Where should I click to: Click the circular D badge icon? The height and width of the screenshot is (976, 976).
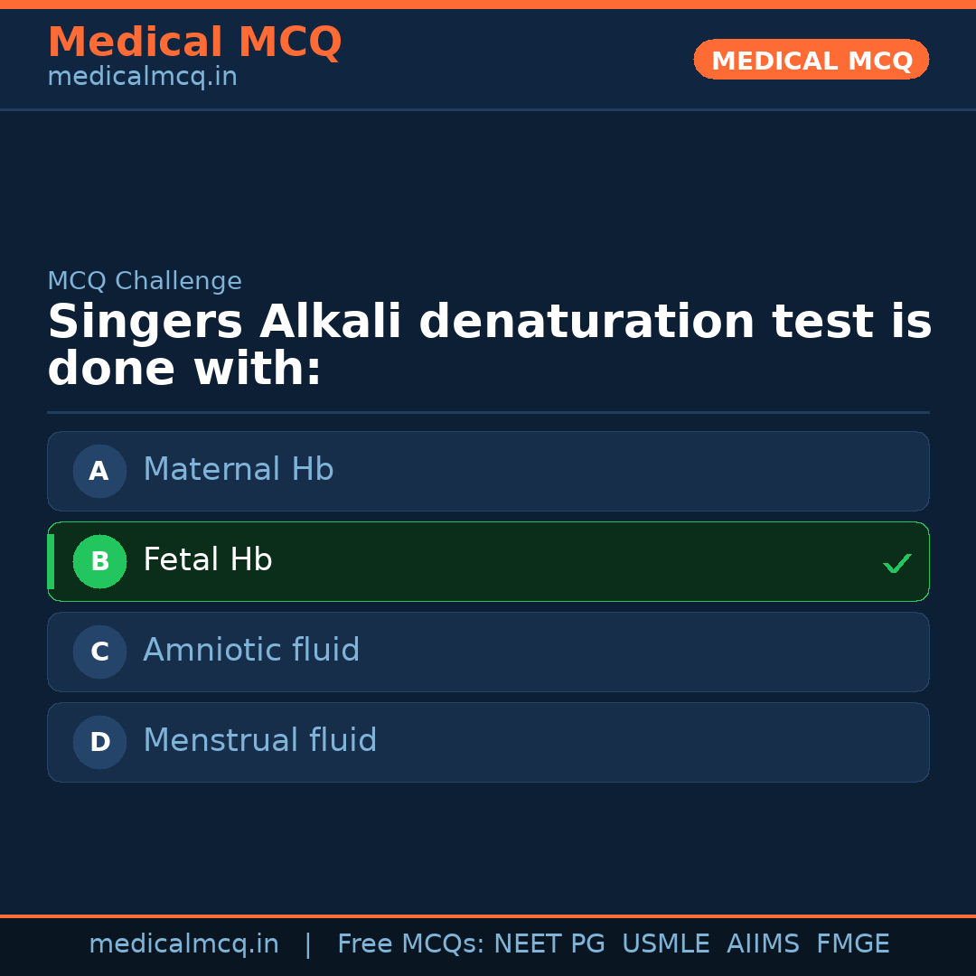[99, 742]
